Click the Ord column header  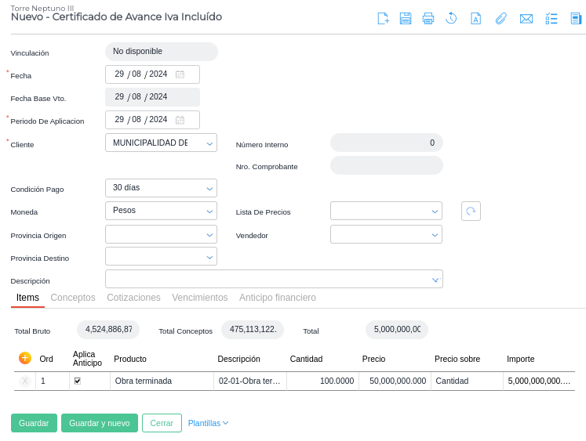[x=46, y=359]
